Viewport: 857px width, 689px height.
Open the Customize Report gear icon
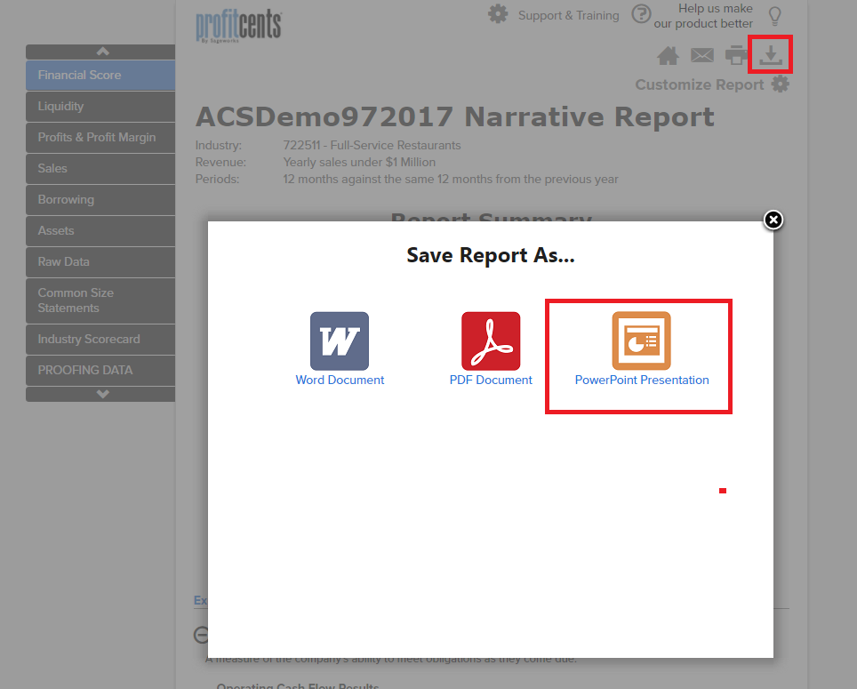(x=780, y=84)
